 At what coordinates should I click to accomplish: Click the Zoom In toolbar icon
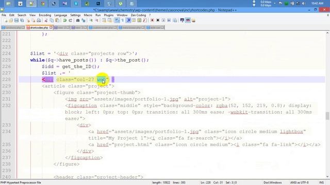(91, 21)
